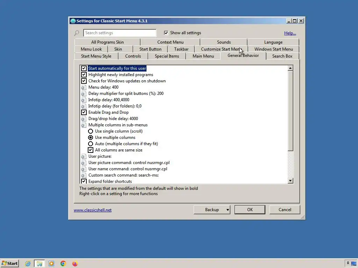Image resolution: width=358 pixels, height=268 pixels.
Task: Select User picture command: control nusrmgr.cpl
Action: coord(129,163)
